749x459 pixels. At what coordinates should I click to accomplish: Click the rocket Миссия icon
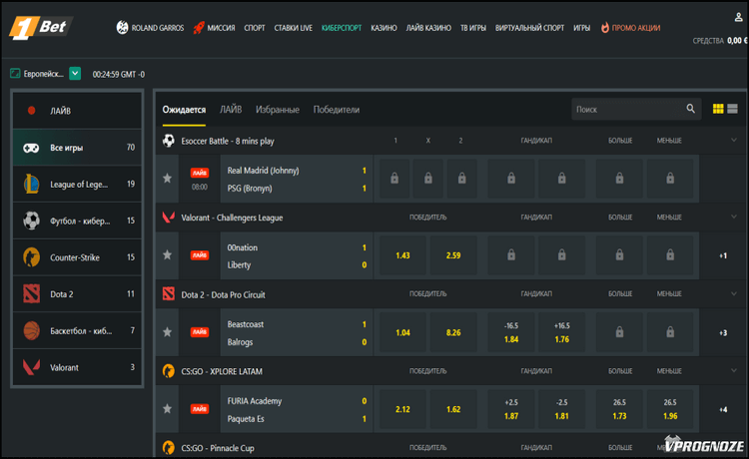(x=199, y=28)
